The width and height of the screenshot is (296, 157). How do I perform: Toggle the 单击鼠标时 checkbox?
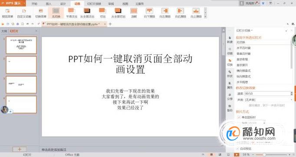point(239,117)
